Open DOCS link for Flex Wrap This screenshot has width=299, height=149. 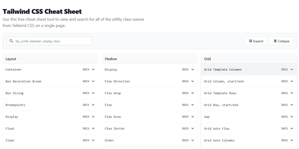coord(185,93)
